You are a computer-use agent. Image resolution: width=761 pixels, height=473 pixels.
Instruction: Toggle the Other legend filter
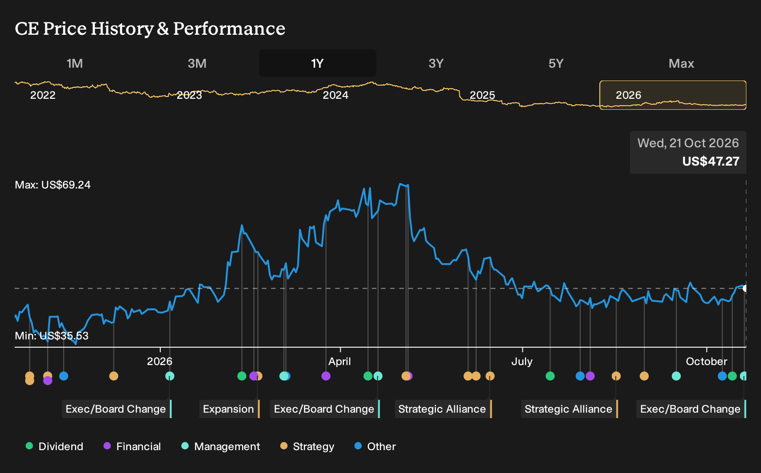375,446
